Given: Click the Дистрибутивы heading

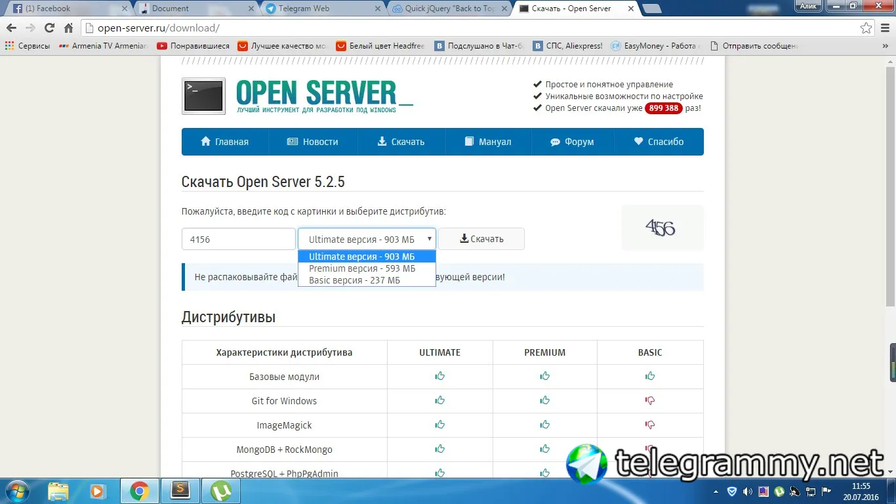Looking at the screenshot, I should (x=228, y=317).
